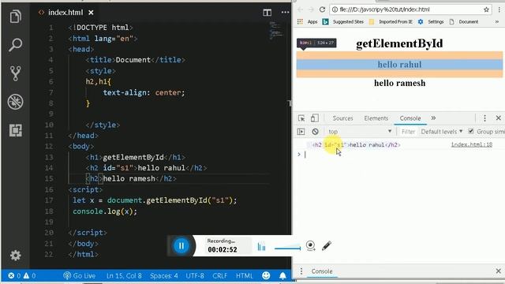The height and width of the screenshot is (284, 505).
Task: Open the drawer menu dots
Action: pos(301,271)
